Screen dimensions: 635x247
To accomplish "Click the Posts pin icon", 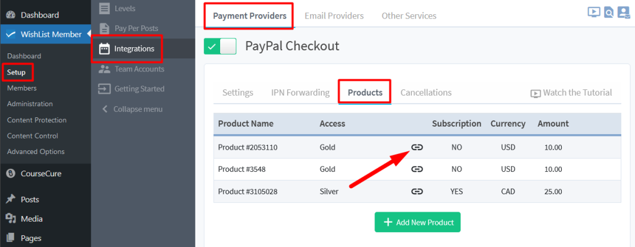I will 11,199.
